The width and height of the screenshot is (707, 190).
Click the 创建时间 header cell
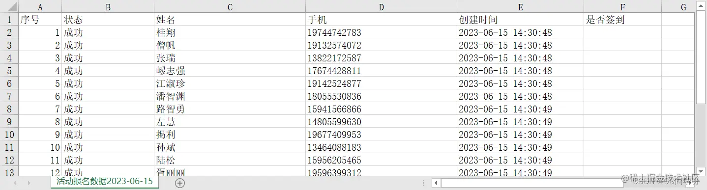click(521, 20)
